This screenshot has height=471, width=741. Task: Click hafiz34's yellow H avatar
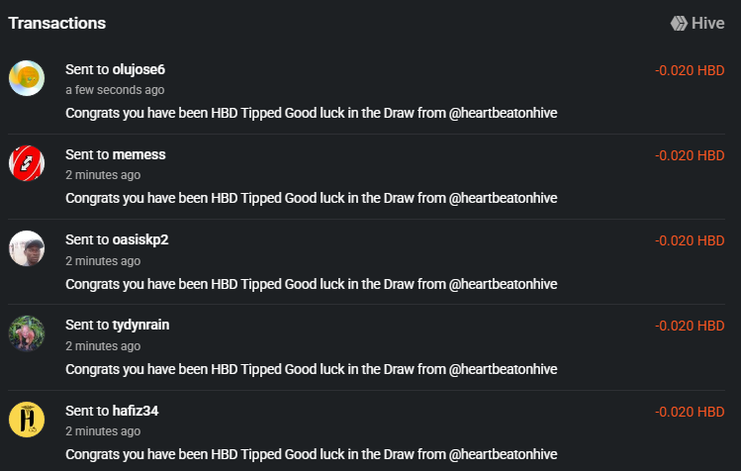click(27, 420)
